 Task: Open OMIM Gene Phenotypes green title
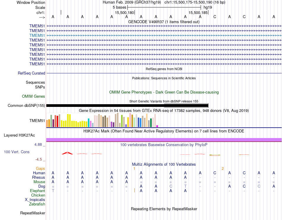164,92
